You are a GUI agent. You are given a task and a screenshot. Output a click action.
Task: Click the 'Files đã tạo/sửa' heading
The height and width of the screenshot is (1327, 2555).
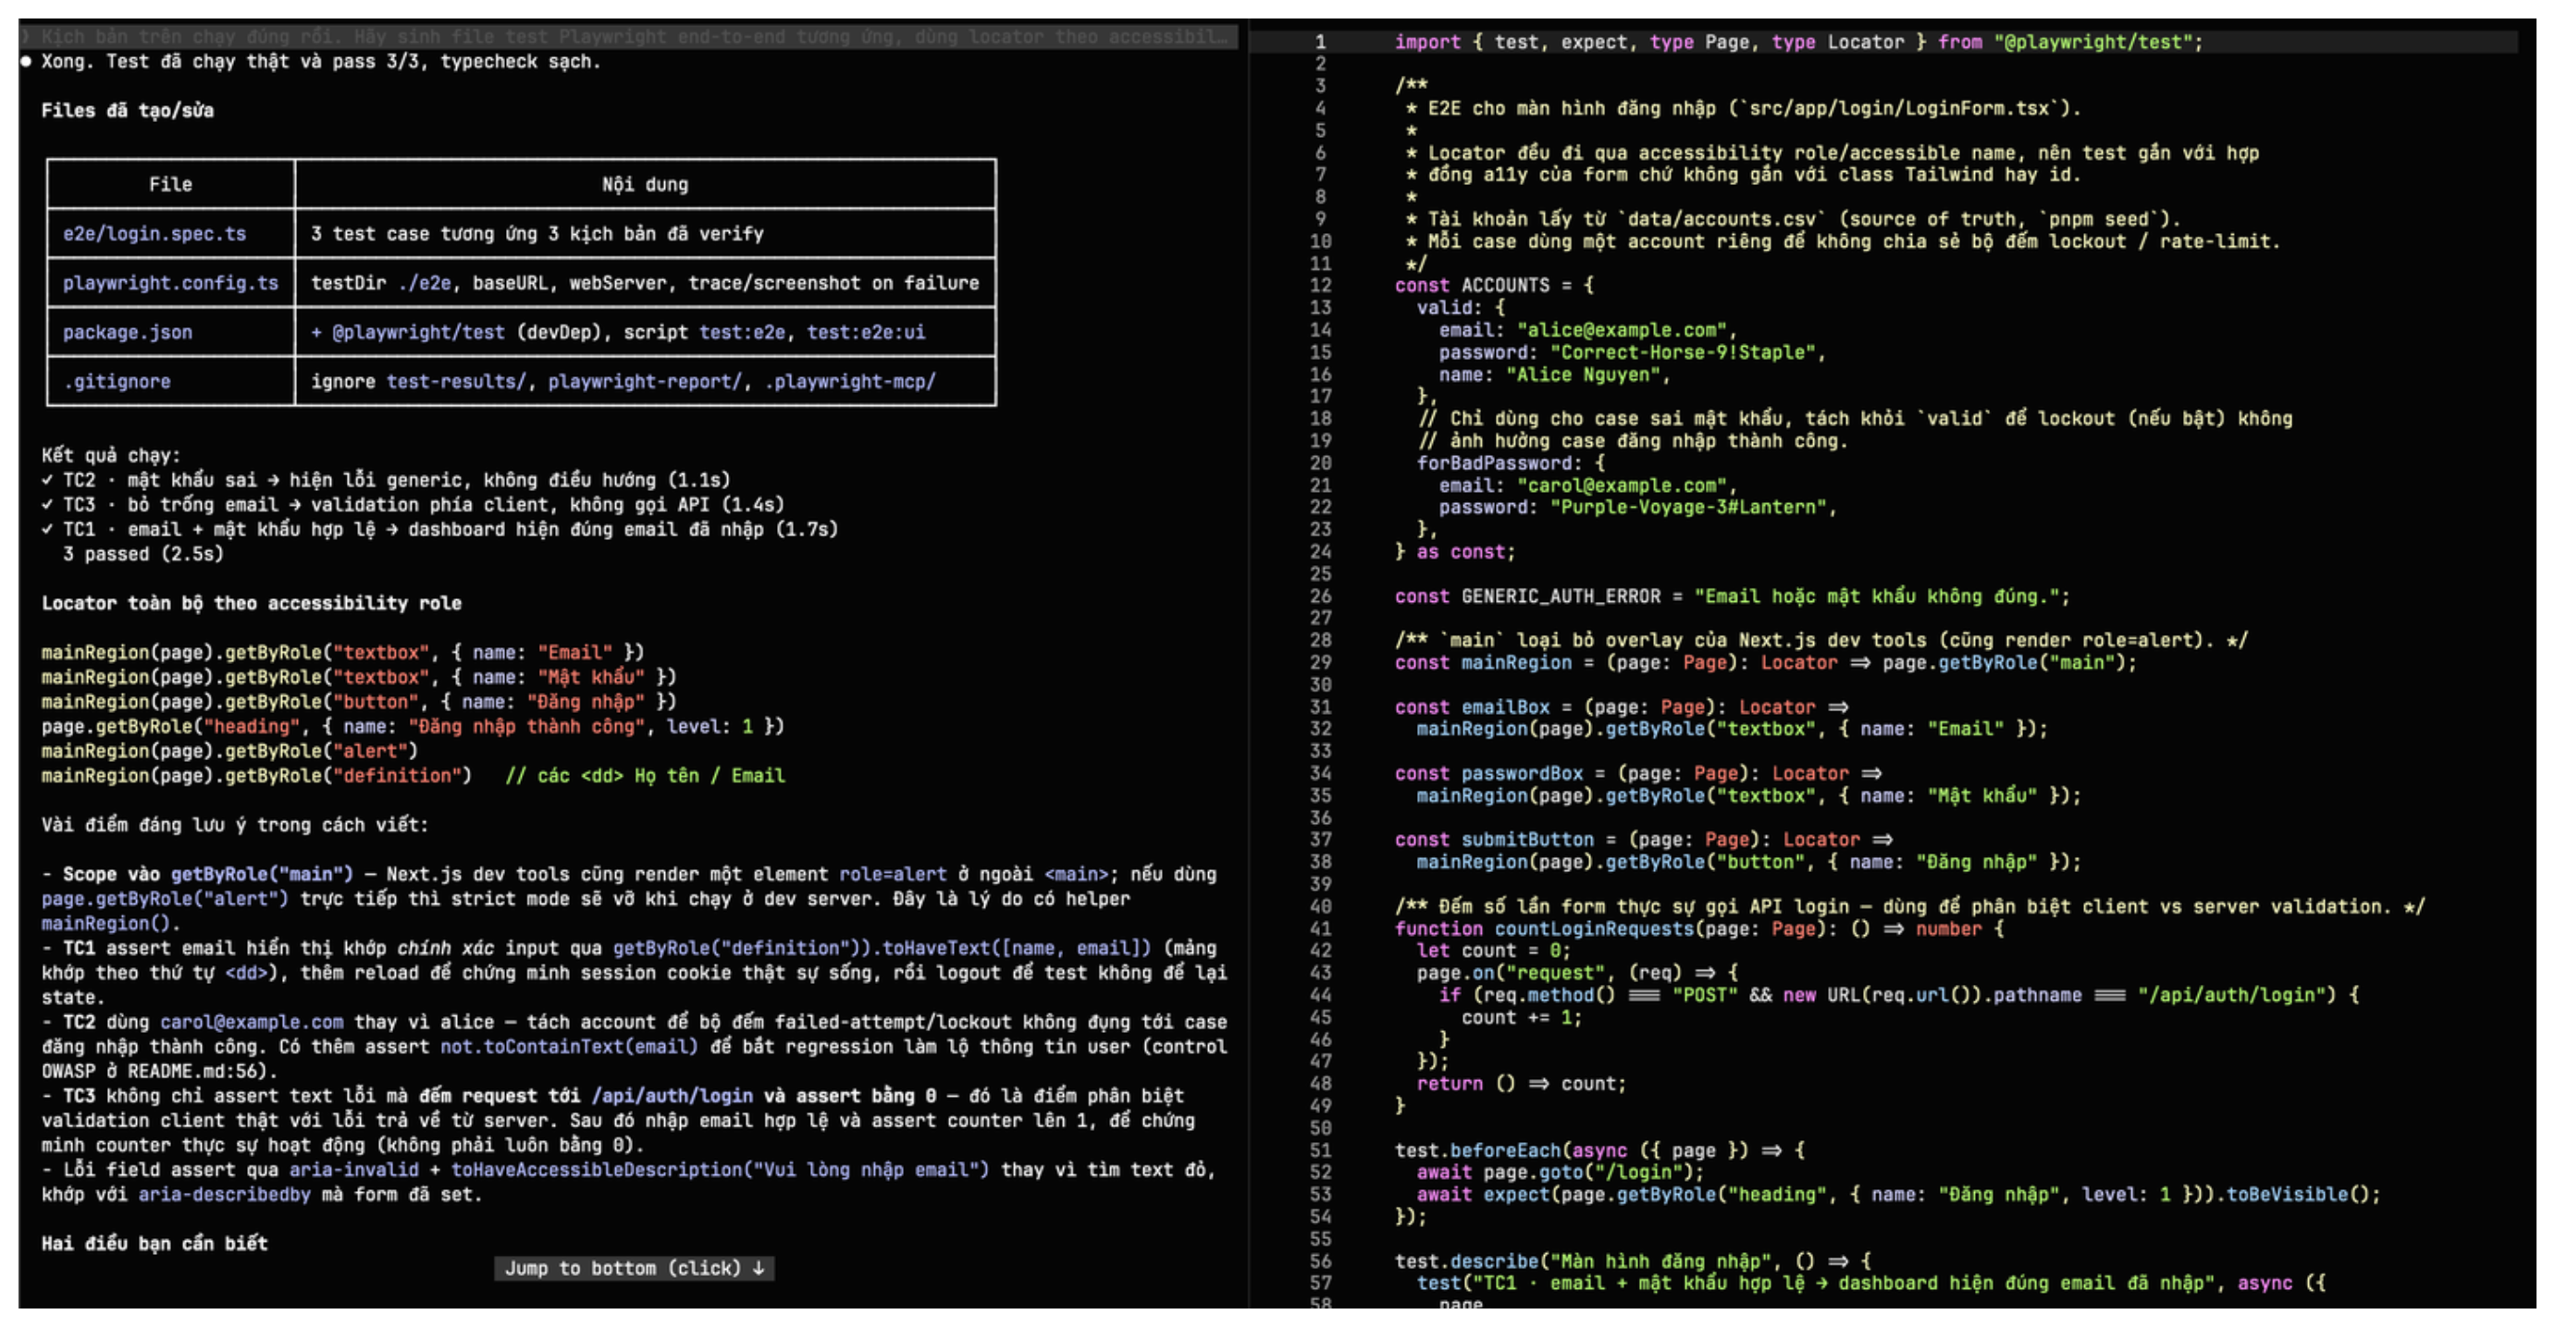click(128, 110)
